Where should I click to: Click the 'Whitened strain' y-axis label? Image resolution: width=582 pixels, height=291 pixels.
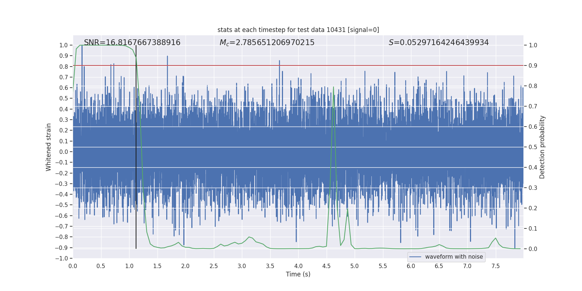[49, 147]
